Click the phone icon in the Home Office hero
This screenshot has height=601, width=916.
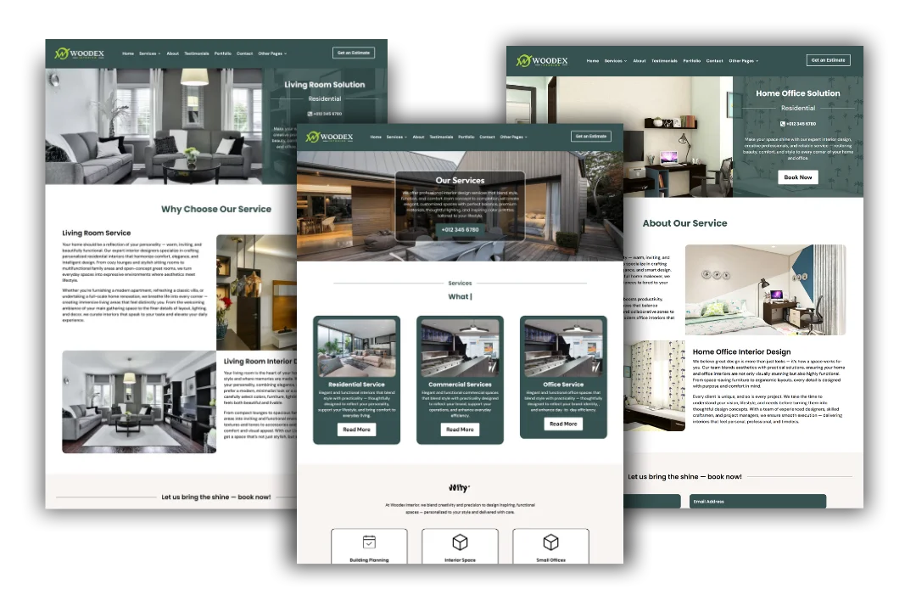point(783,123)
